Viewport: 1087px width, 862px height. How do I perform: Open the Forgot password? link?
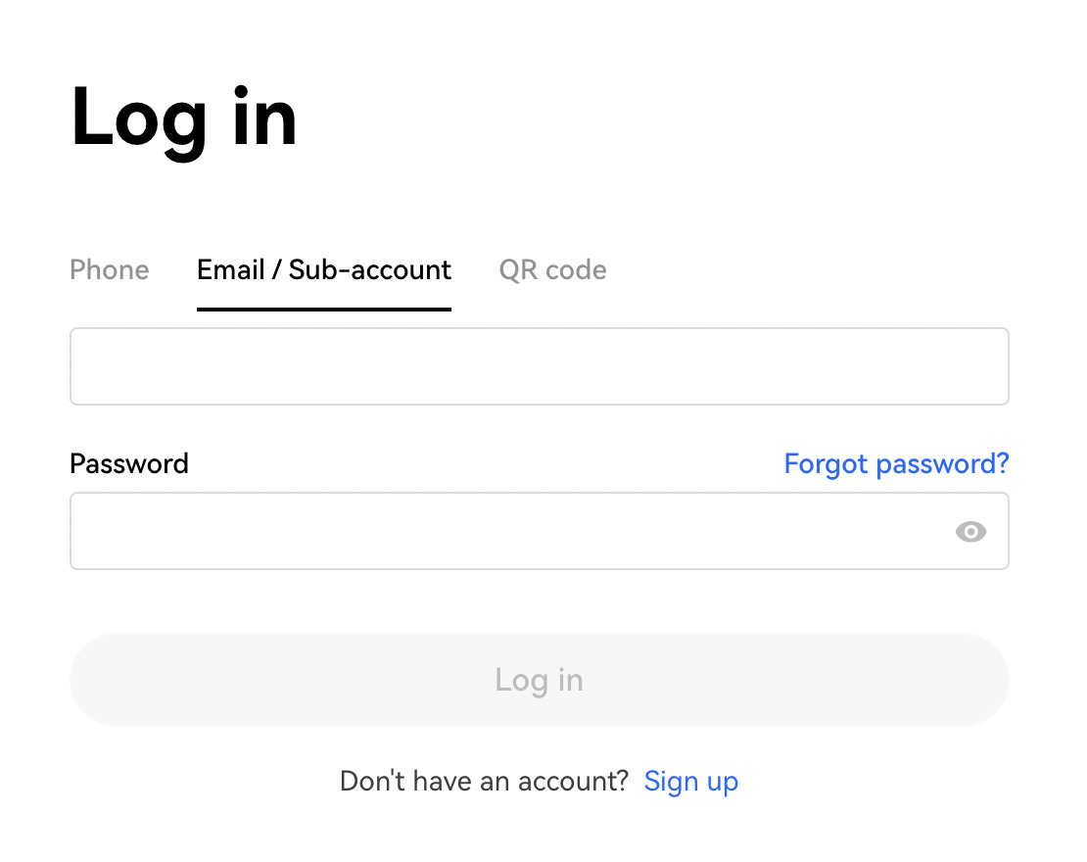click(896, 463)
